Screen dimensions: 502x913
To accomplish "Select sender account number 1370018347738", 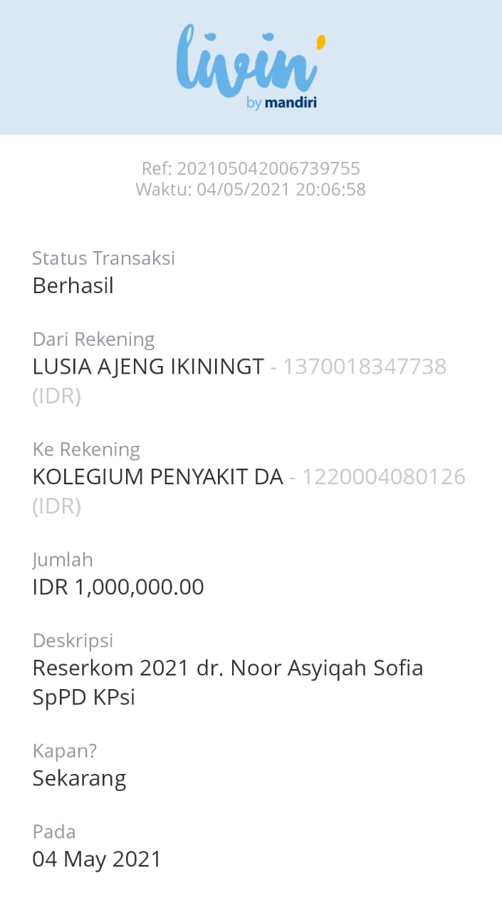I will tap(365, 367).
